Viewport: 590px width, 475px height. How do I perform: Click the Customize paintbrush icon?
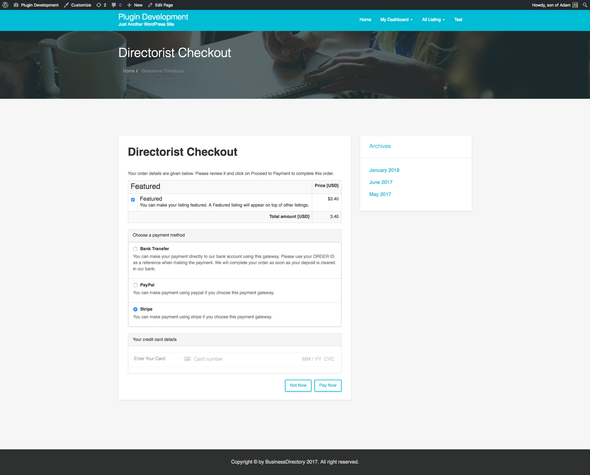pyautogui.click(x=66, y=5)
